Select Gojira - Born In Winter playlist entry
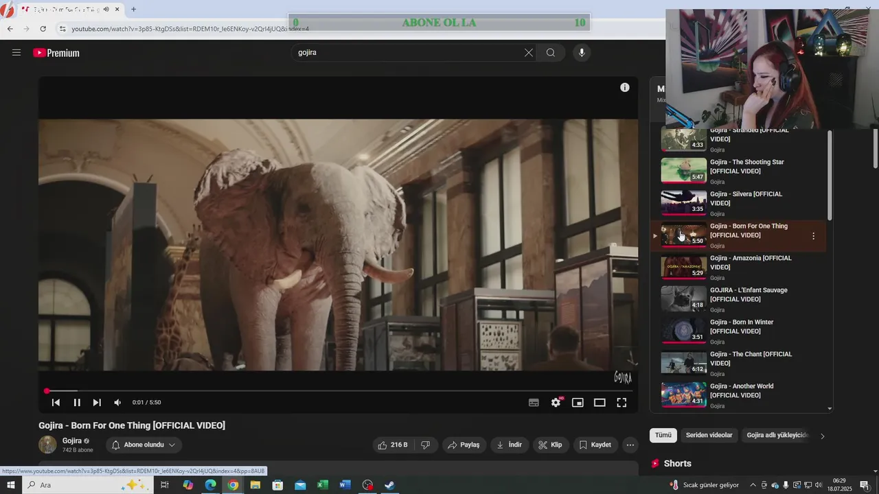 point(738,331)
